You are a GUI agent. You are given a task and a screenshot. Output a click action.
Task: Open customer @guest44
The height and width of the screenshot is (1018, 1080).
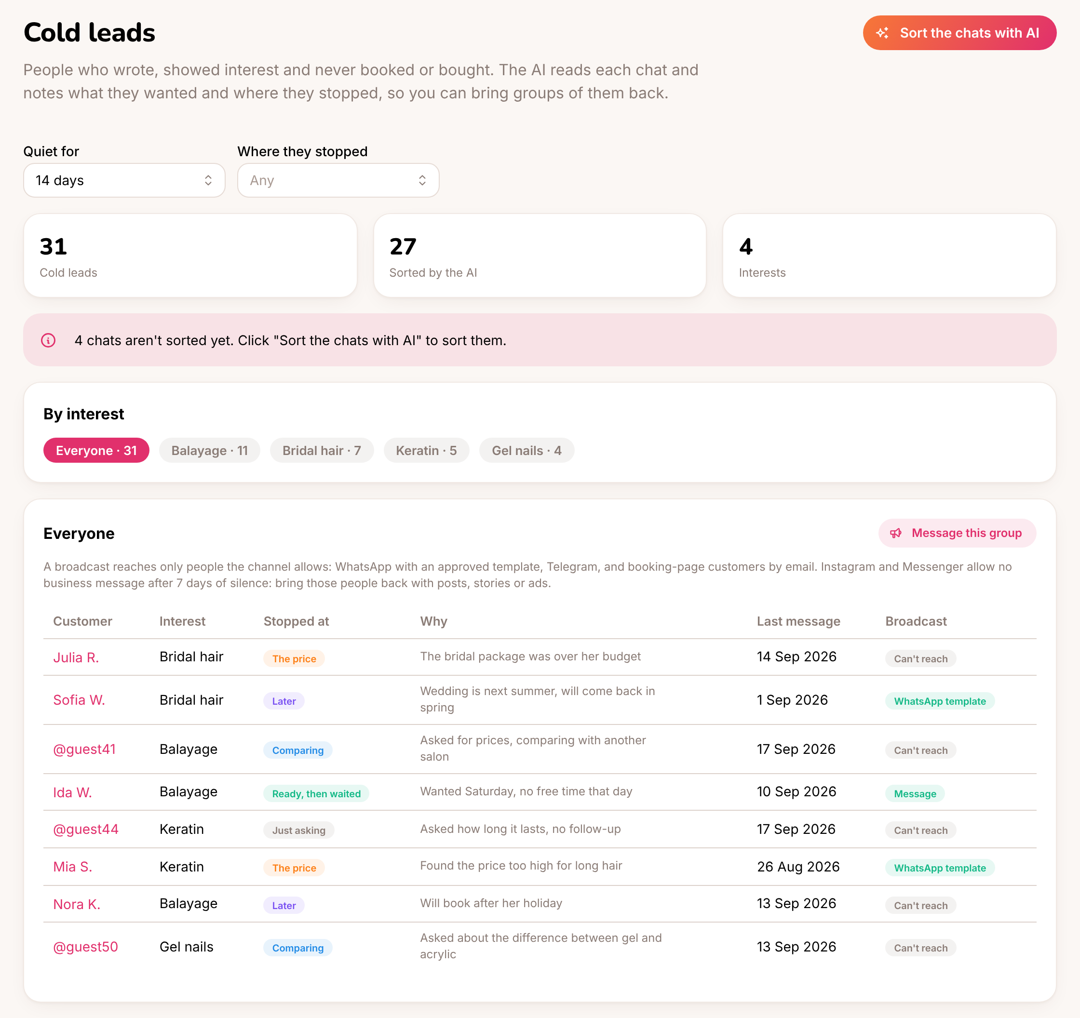[86, 830]
